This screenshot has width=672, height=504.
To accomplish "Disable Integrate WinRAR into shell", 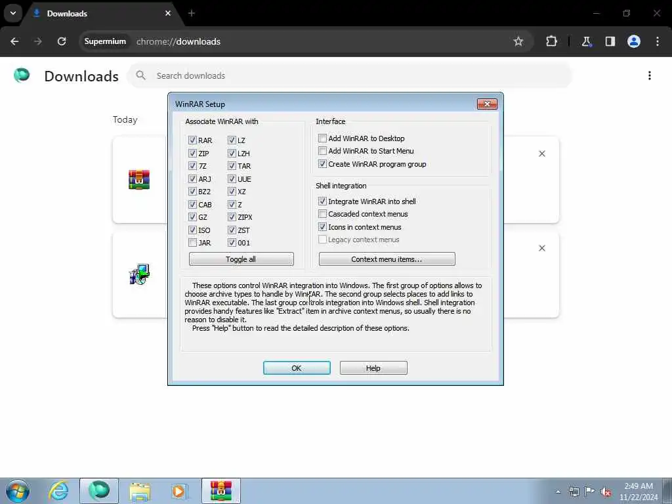I will (x=322, y=201).
